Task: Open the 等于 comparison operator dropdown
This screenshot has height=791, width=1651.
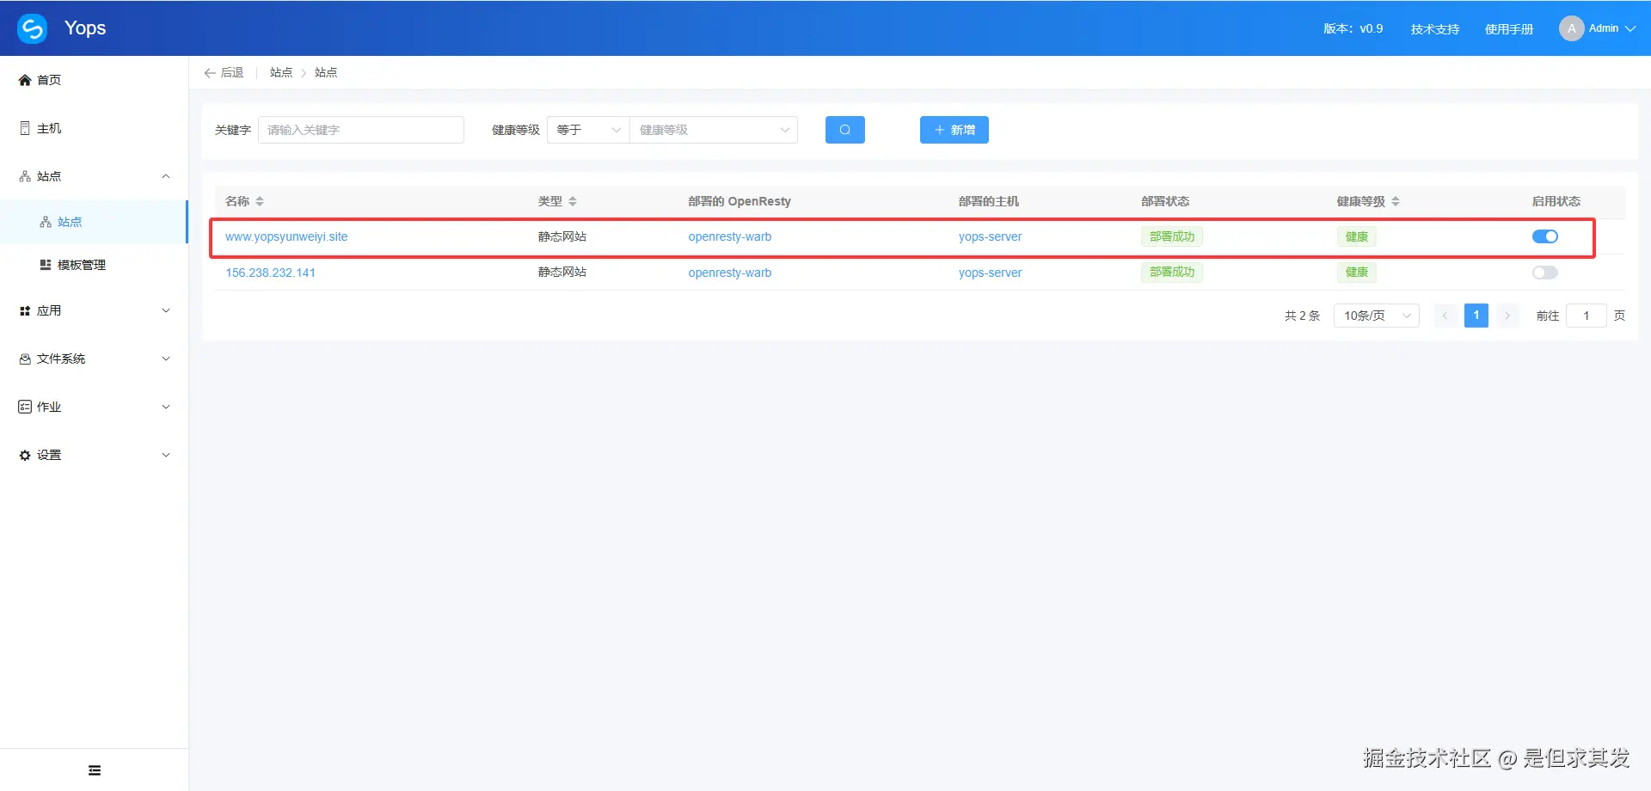Action: (x=587, y=129)
